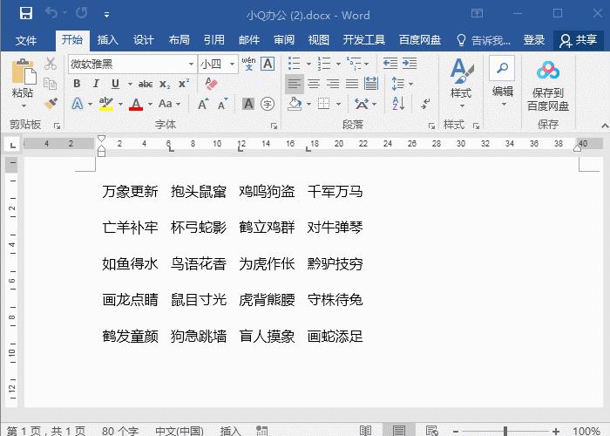Switch to the 设计 Design tab

click(143, 40)
